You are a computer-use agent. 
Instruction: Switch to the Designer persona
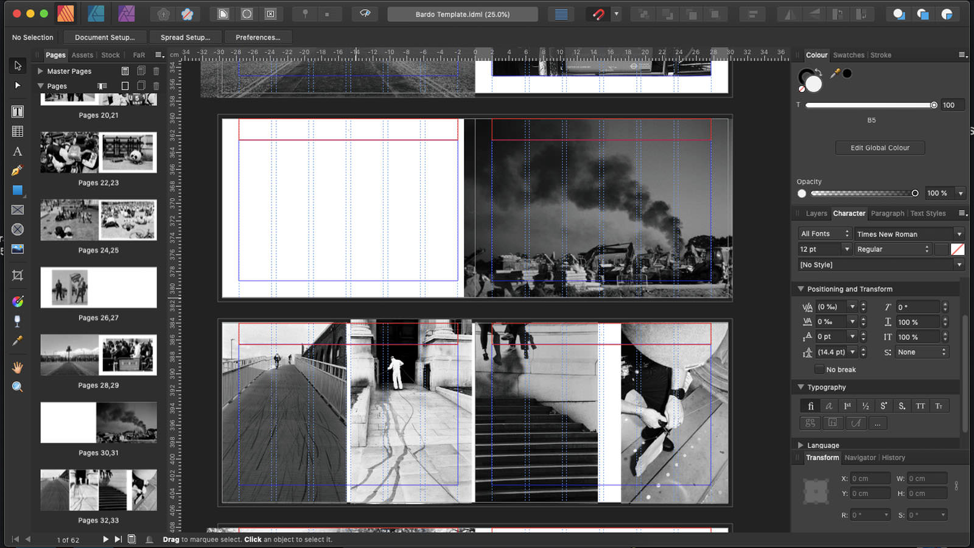96,13
